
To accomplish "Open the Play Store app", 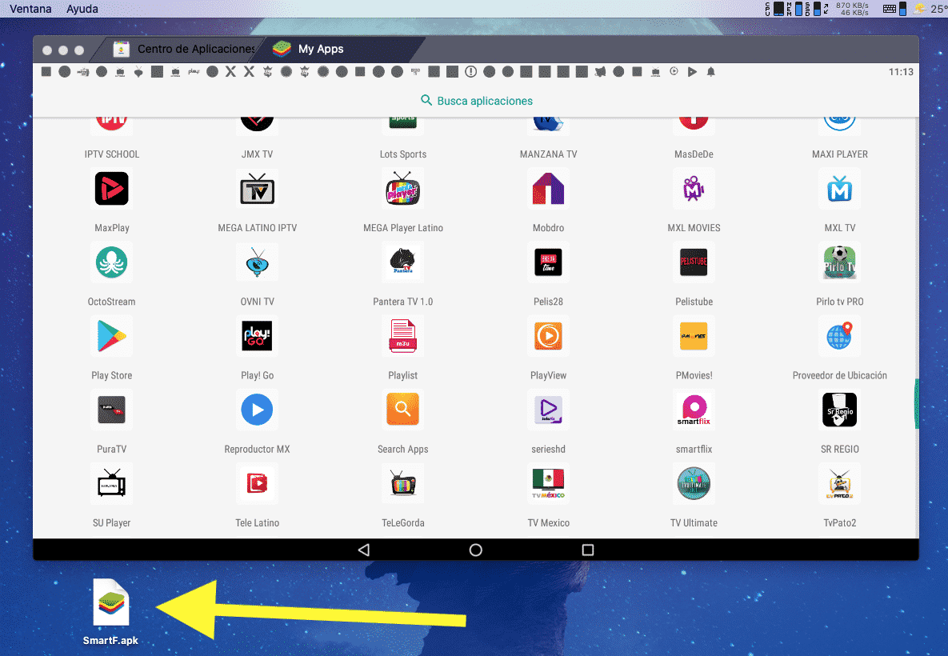I will tap(112, 336).
